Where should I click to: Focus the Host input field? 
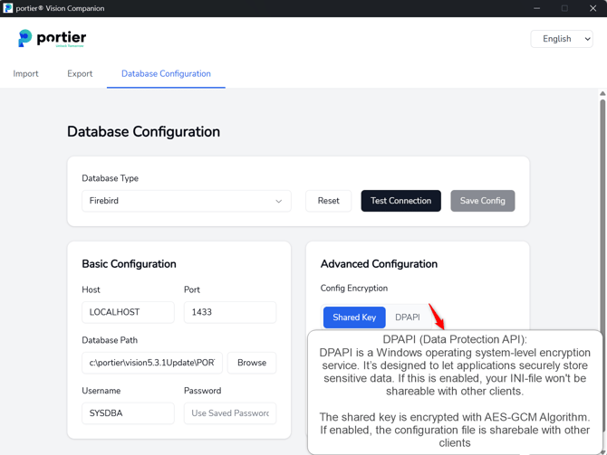click(128, 312)
